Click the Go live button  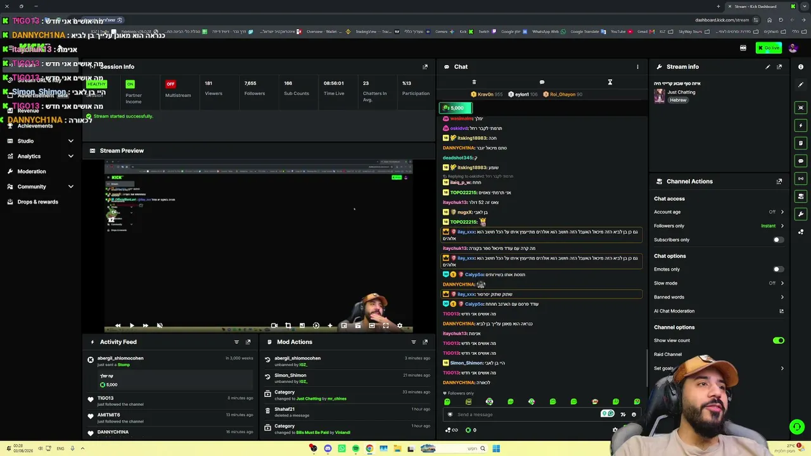pos(769,48)
